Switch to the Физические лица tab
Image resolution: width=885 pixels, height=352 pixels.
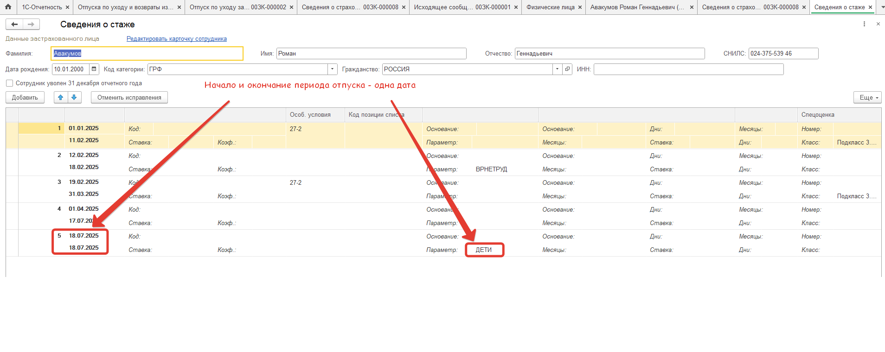click(550, 7)
